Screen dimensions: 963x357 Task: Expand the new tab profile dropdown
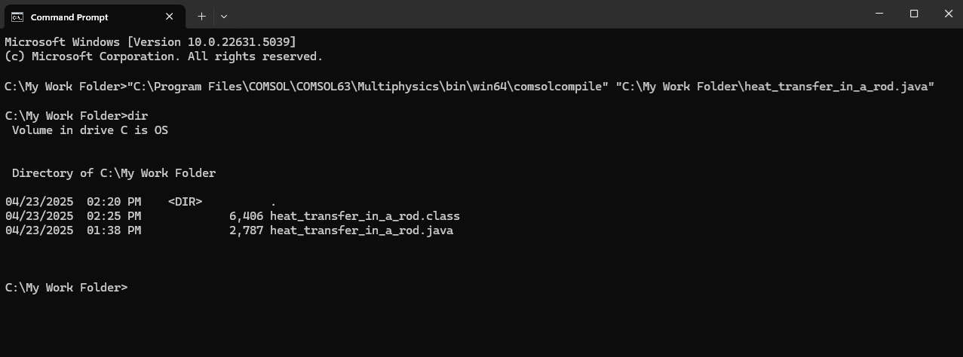(x=224, y=16)
